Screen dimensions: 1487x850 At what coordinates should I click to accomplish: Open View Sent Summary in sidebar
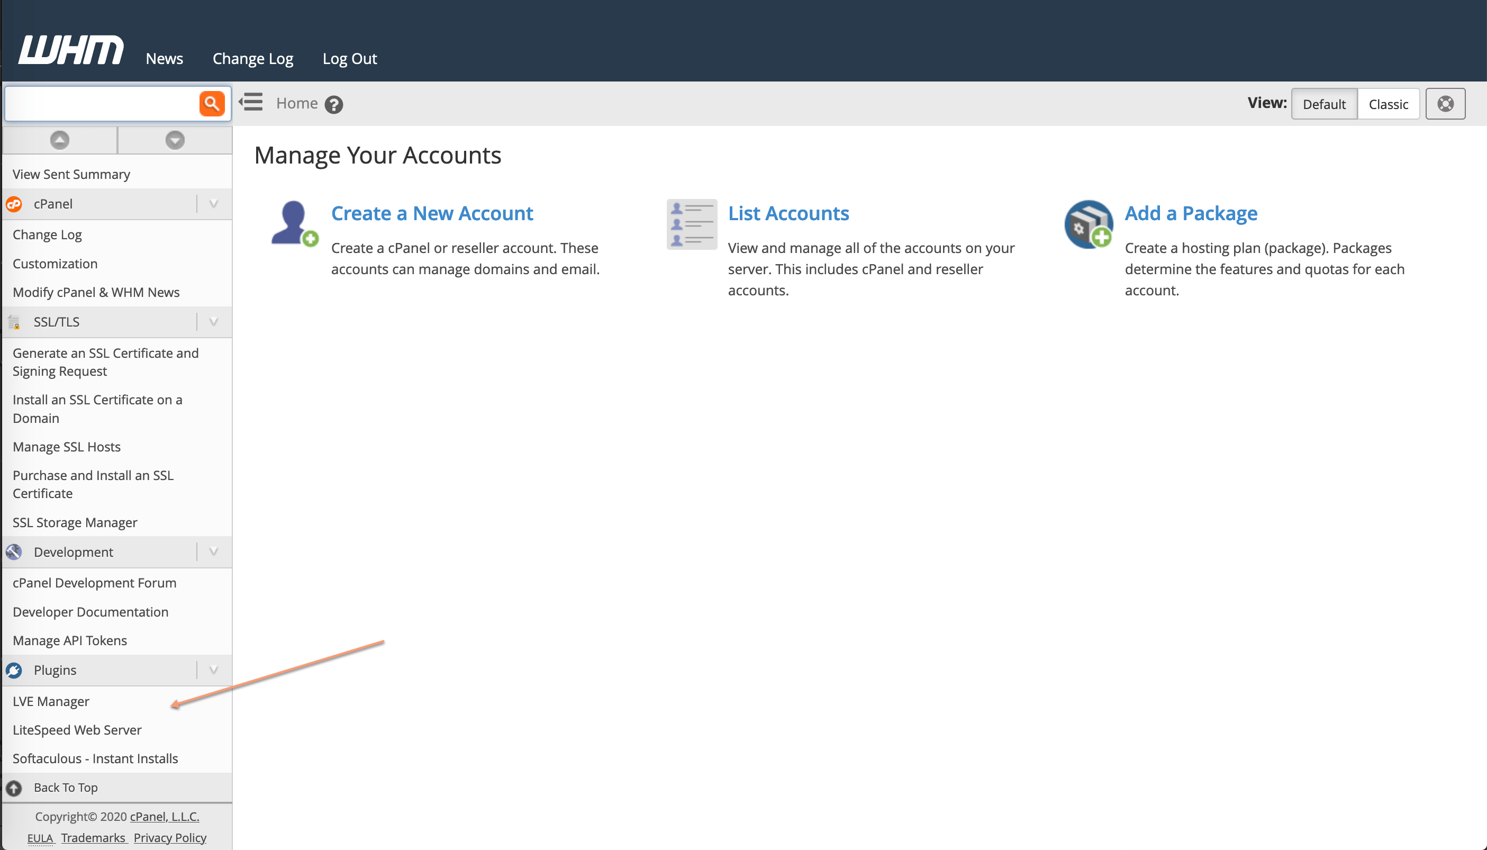(71, 174)
